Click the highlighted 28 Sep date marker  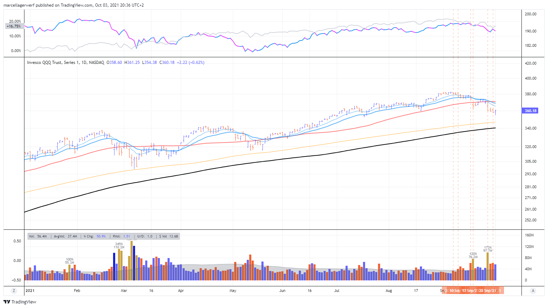click(x=487, y=291)
